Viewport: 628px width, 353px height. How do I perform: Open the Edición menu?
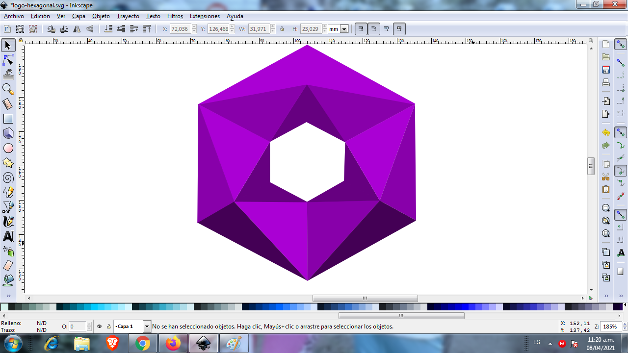(x=40, y=16)
